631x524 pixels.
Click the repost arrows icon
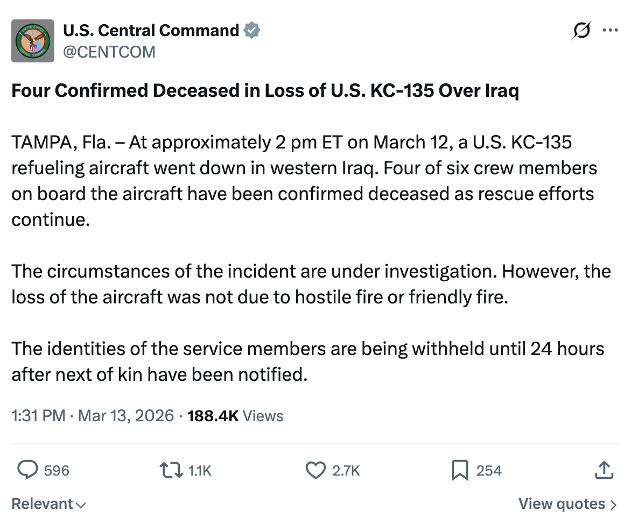[x=172, y=470]
